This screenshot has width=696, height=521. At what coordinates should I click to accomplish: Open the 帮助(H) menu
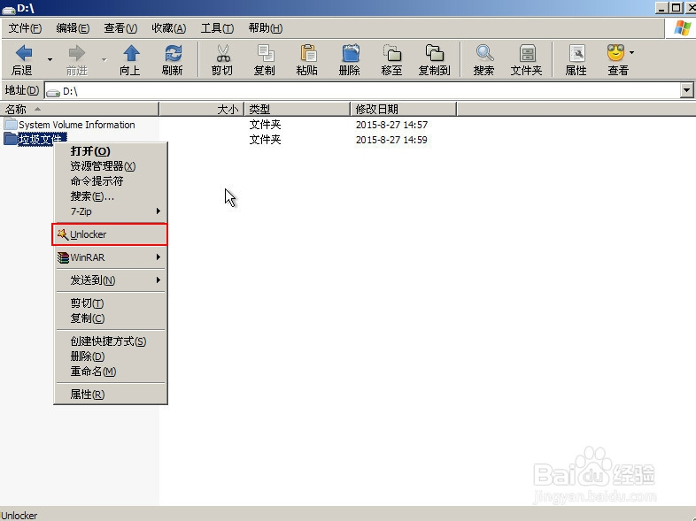(266, 28)
